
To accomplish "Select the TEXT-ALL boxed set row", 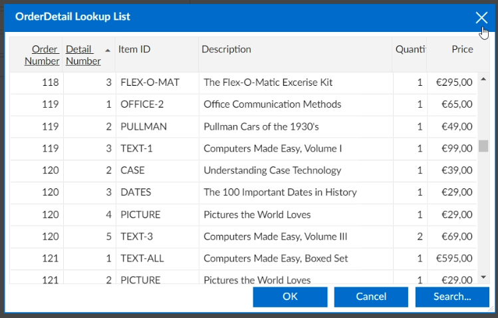I will click(142, 258).
